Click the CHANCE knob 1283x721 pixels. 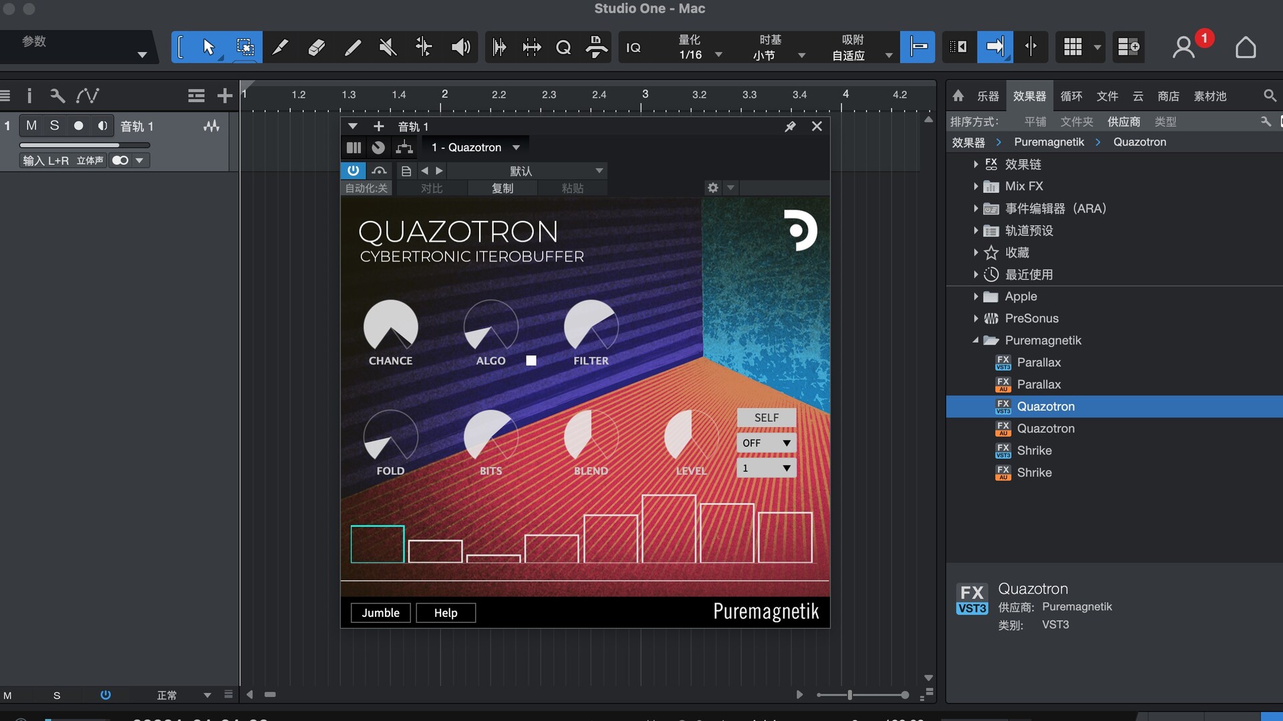click(x=391, y=326)
